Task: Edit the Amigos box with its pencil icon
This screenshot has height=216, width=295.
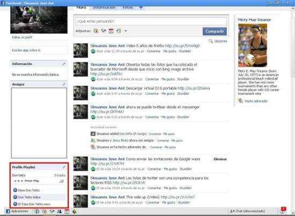Action: pyautogui.click(x=64, y=84)
